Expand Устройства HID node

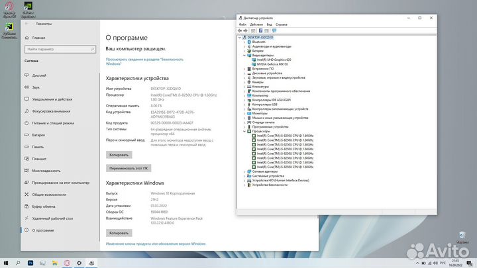coord(244,181)
